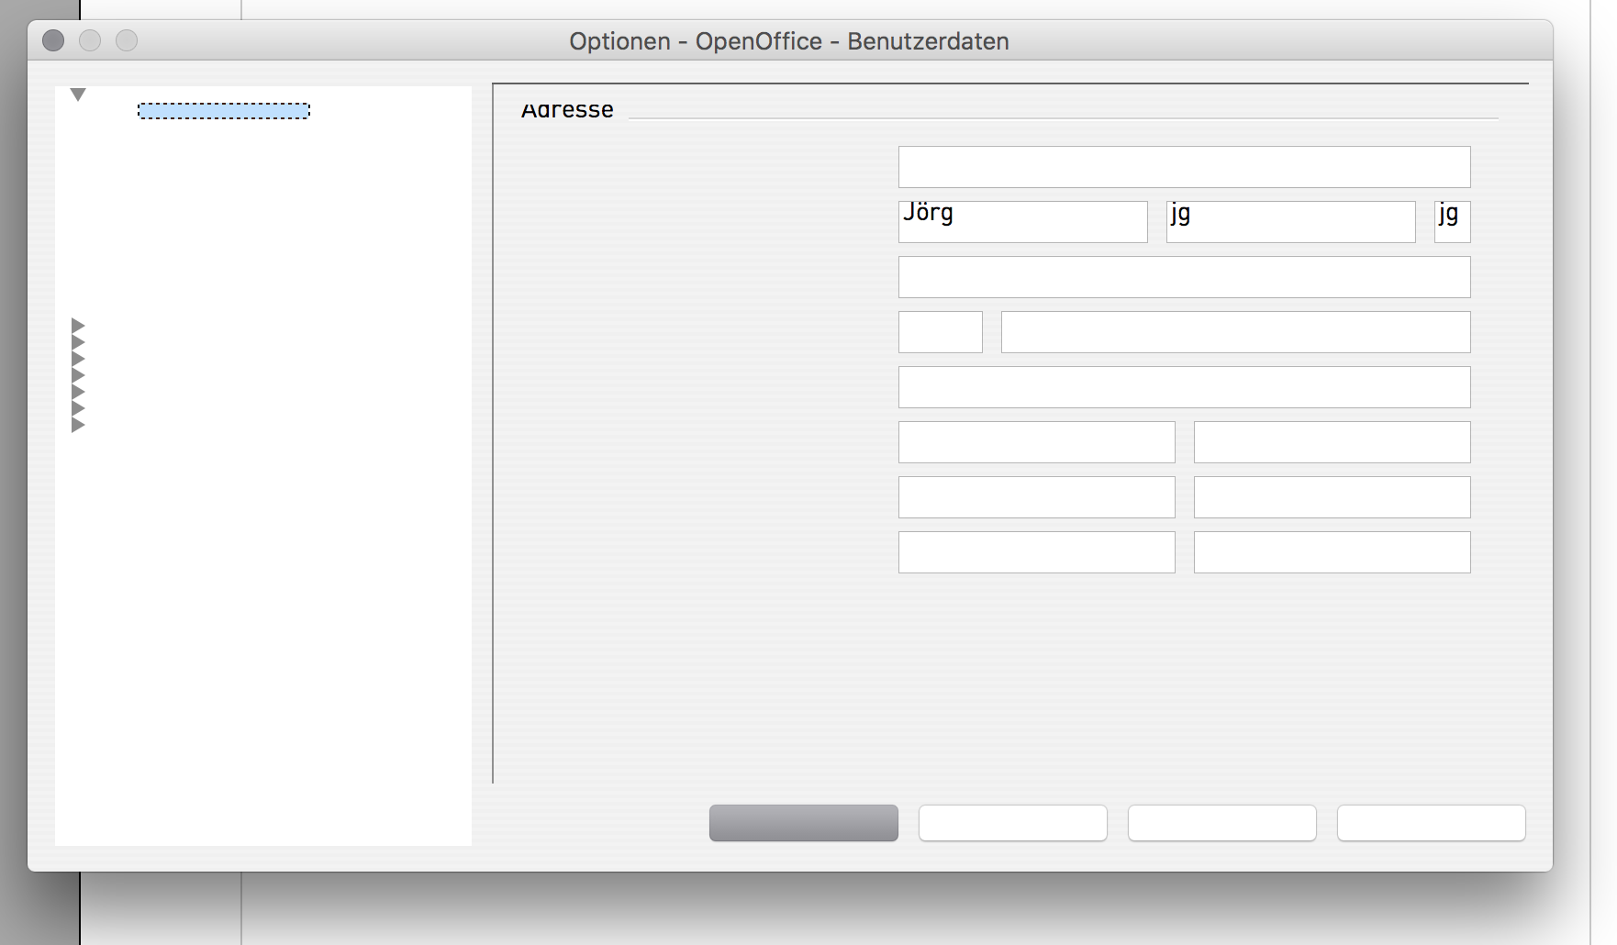Click the field right of the small postal box
The image size is (1617, 945).
(1235, 332)
